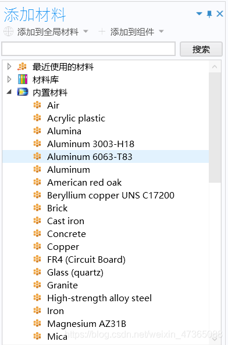
Task: Click the globe icon for global materials
Action: pos(8,32)
